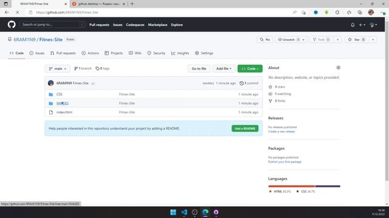Image resolution: width=389 pixels, height=218 pixels.
Task: Open Marketplace in top navigation
Action: point(157,25)
